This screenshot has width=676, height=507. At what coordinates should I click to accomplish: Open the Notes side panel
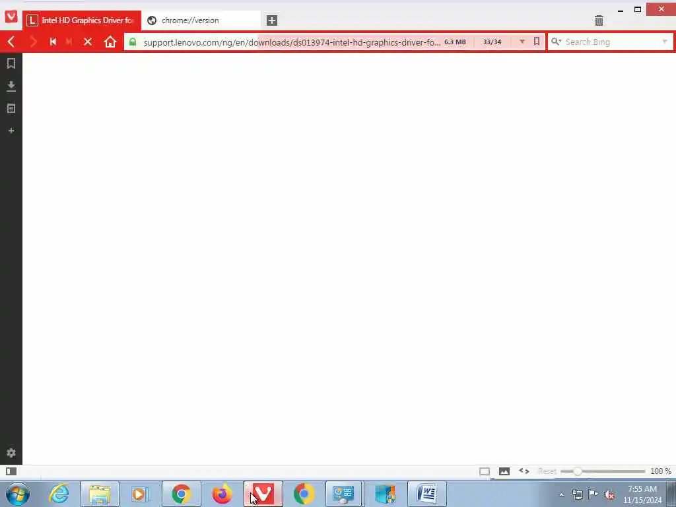pyautogui.click(x=11, y=108)
